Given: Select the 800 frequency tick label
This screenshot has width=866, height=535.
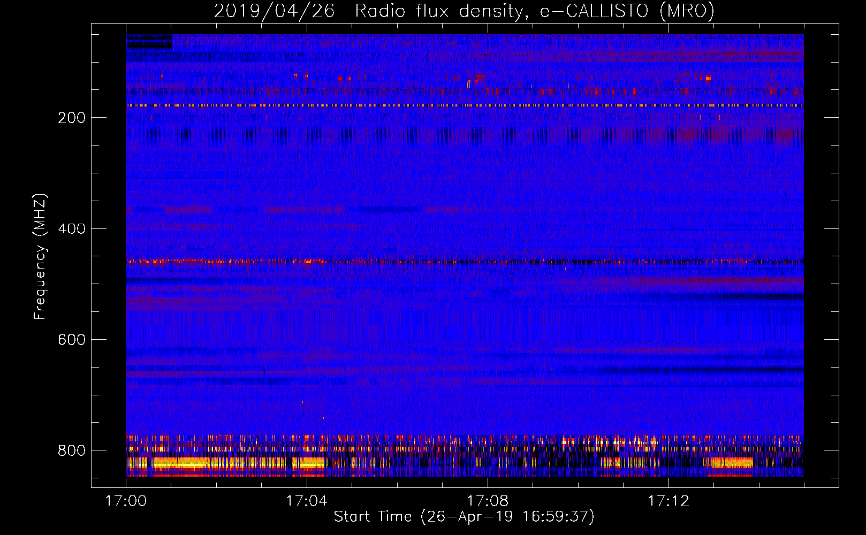Looking at the screenshot, I should [x=72, y=451].
